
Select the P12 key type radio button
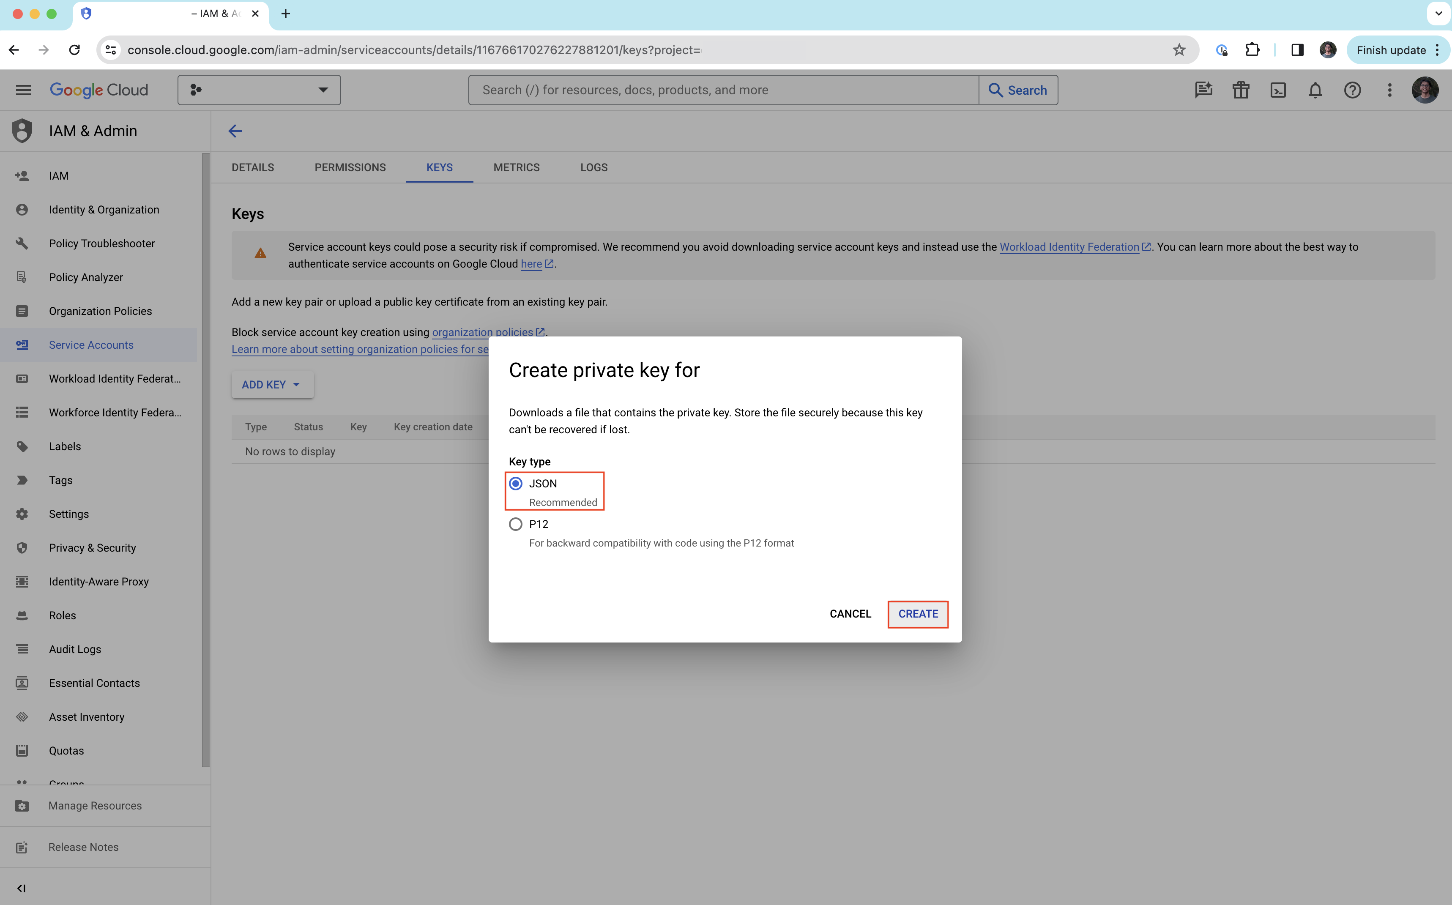515,524
